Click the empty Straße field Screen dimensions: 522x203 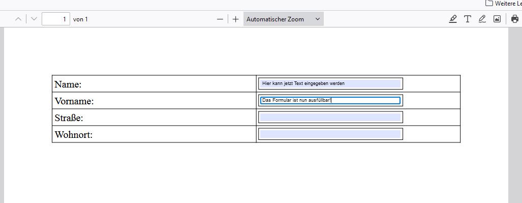pyautogui.click(x=330, y=118)
